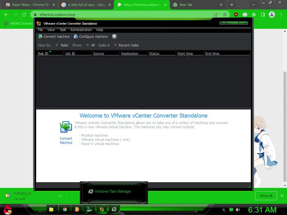287x215 pixels.
Task: Open the uBlock Origin extension icon
Action: (236, 15)
